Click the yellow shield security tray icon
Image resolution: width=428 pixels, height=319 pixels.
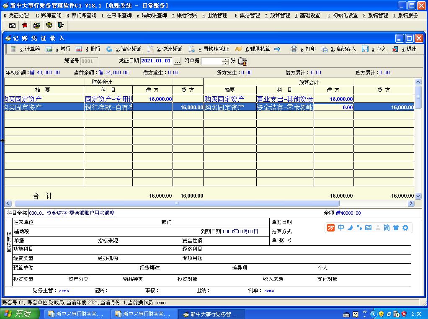381,314
